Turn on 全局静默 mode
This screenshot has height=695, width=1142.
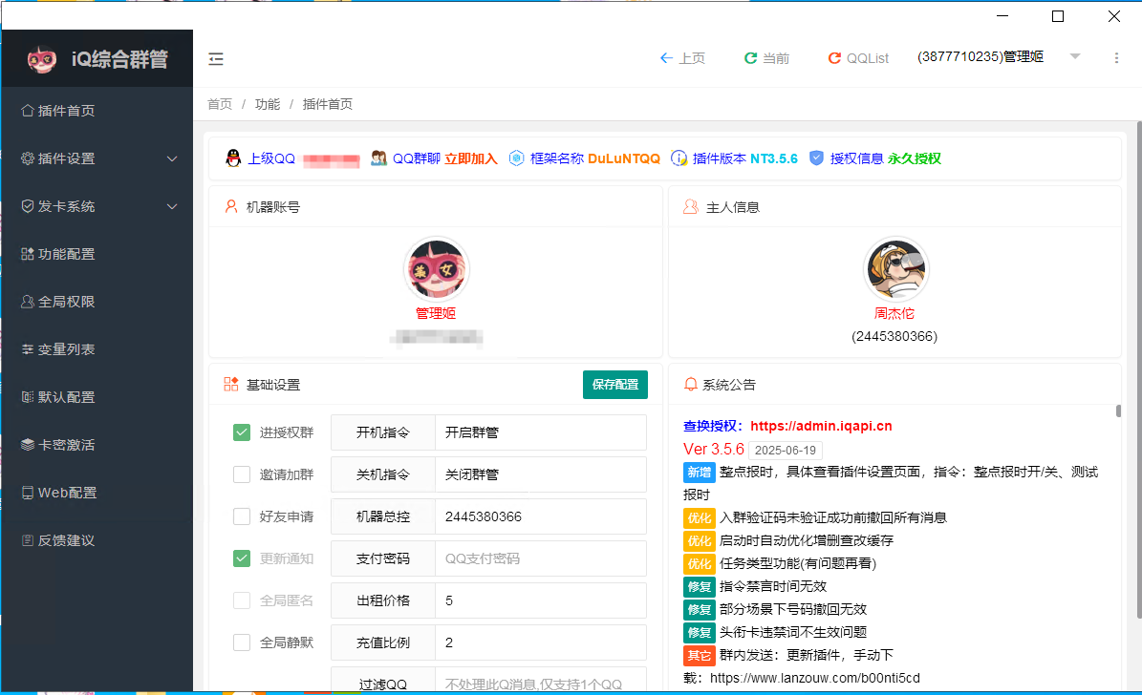pos(241,642)
